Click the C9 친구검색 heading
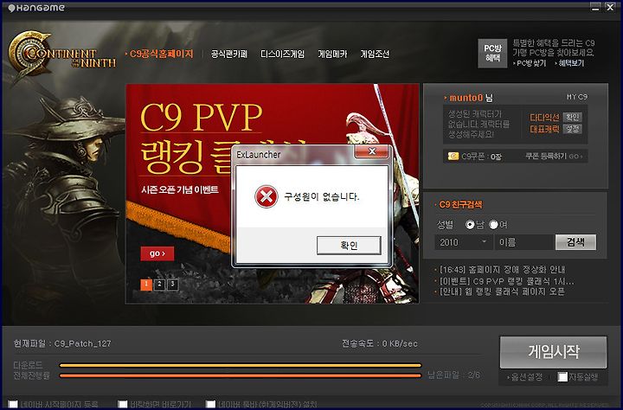The image size is (623, 410). 460,205
